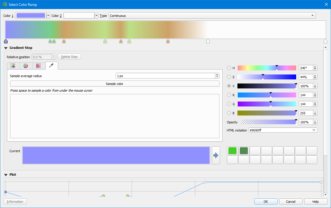Select the V radio button

pyautogui.click(x=229, y=86)
